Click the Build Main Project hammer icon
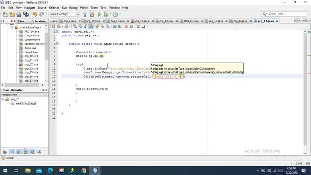 click(x=85, y=14)
